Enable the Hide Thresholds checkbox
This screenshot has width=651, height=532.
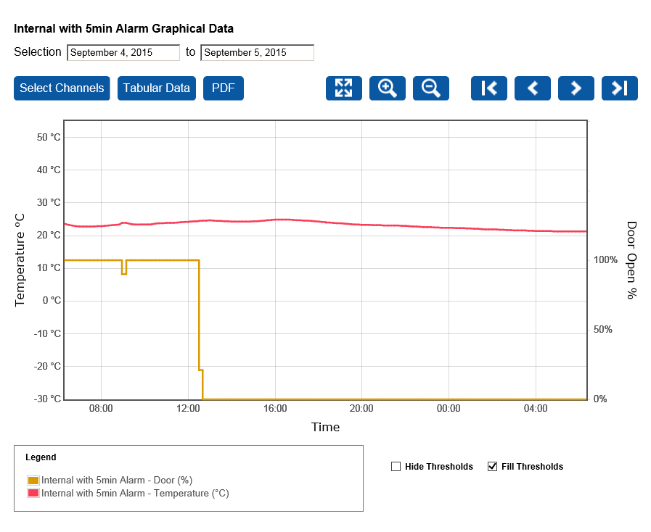pos(396,466)
